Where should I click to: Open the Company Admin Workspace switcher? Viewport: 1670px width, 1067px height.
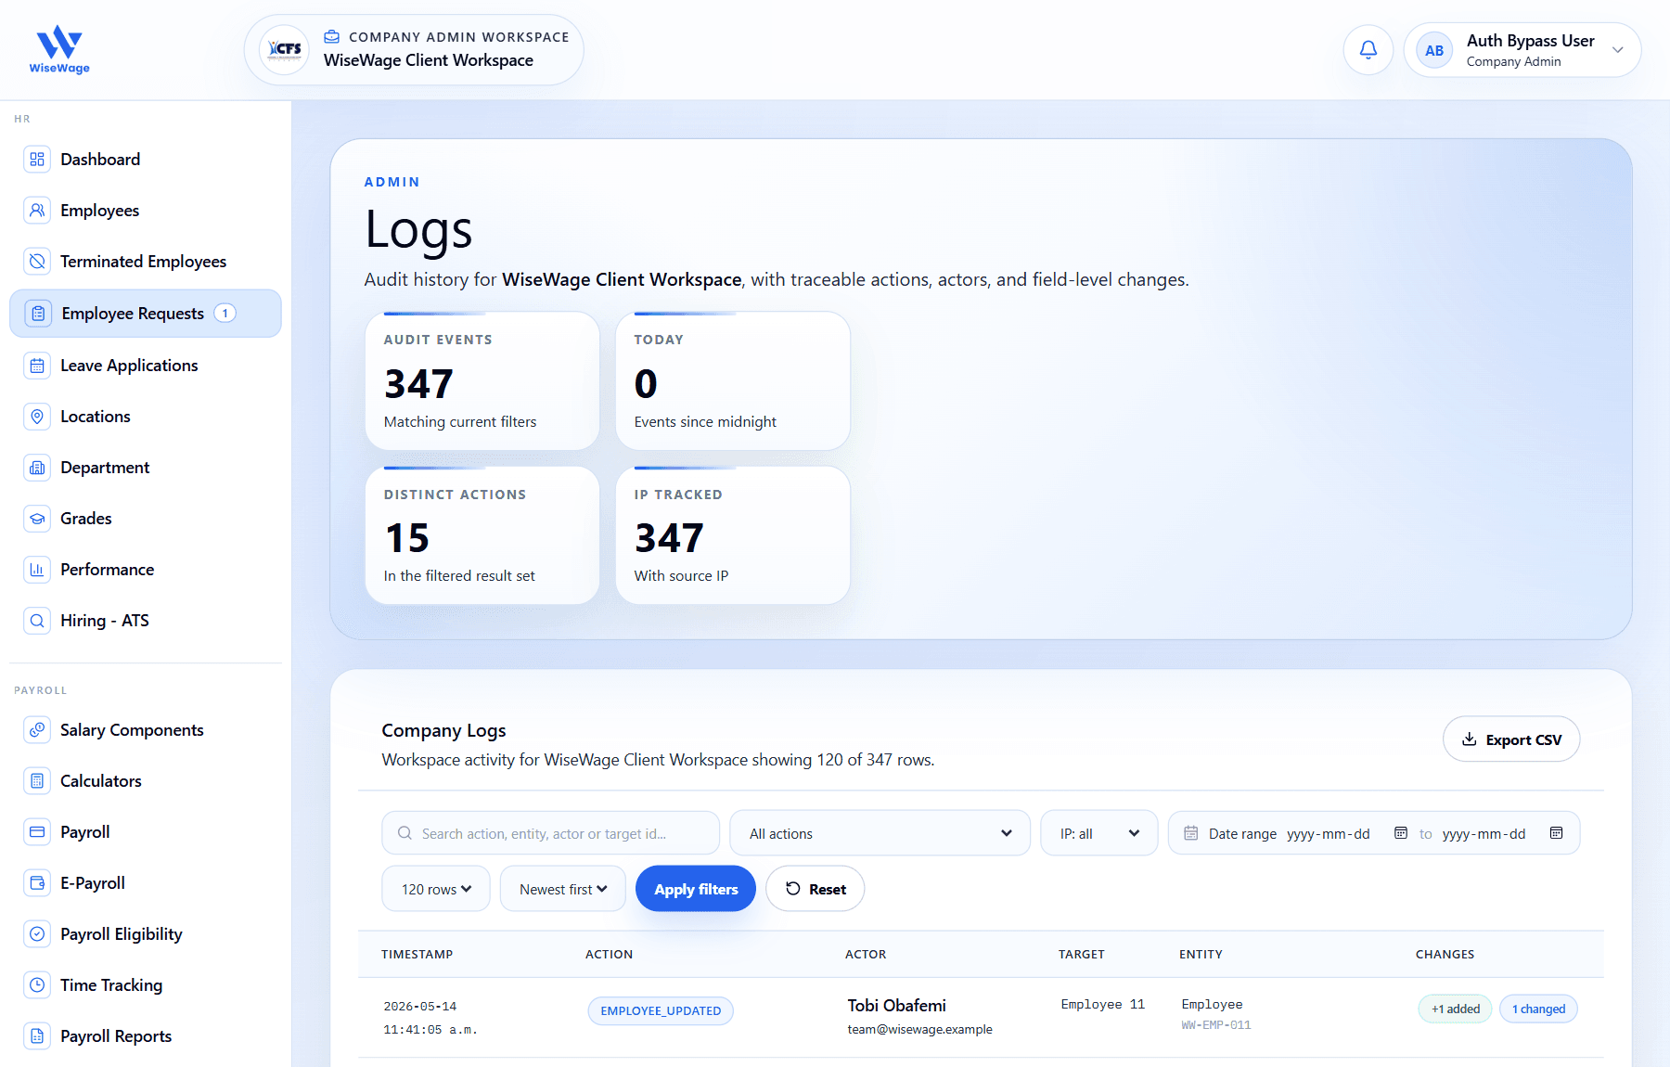click(x=414, y=50)
